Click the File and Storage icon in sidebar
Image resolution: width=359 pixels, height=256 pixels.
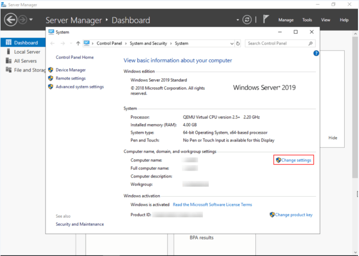pyautogui.click(x=9, y=69)
